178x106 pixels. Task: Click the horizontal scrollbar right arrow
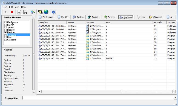(x=174, y=92)
